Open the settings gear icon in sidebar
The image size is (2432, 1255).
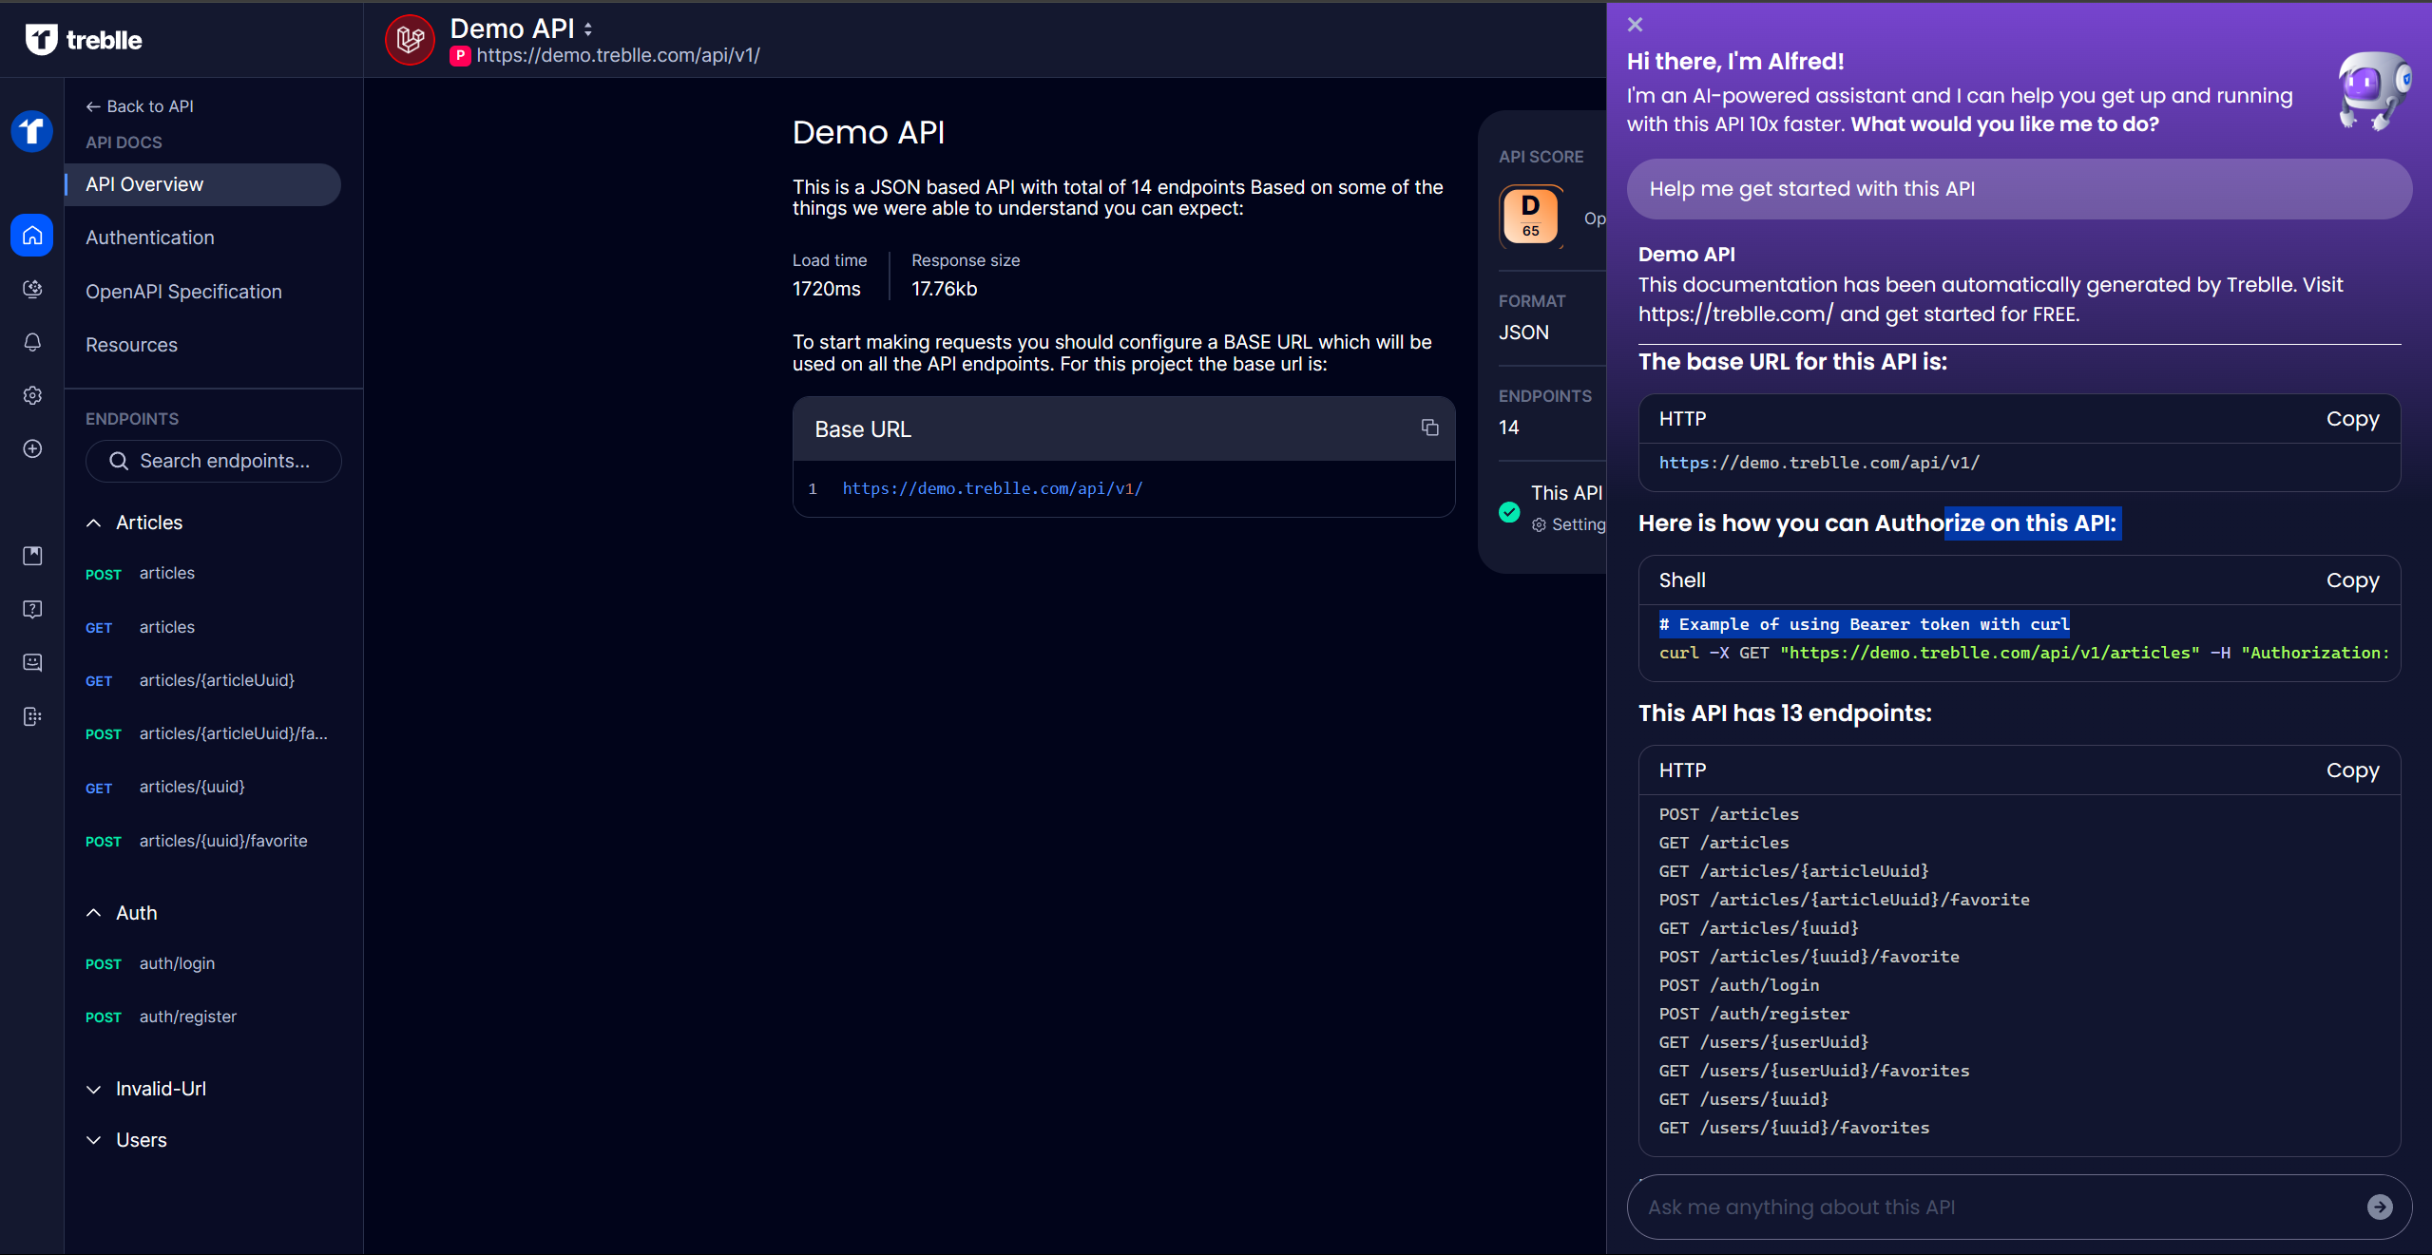[x=32, y=395]
